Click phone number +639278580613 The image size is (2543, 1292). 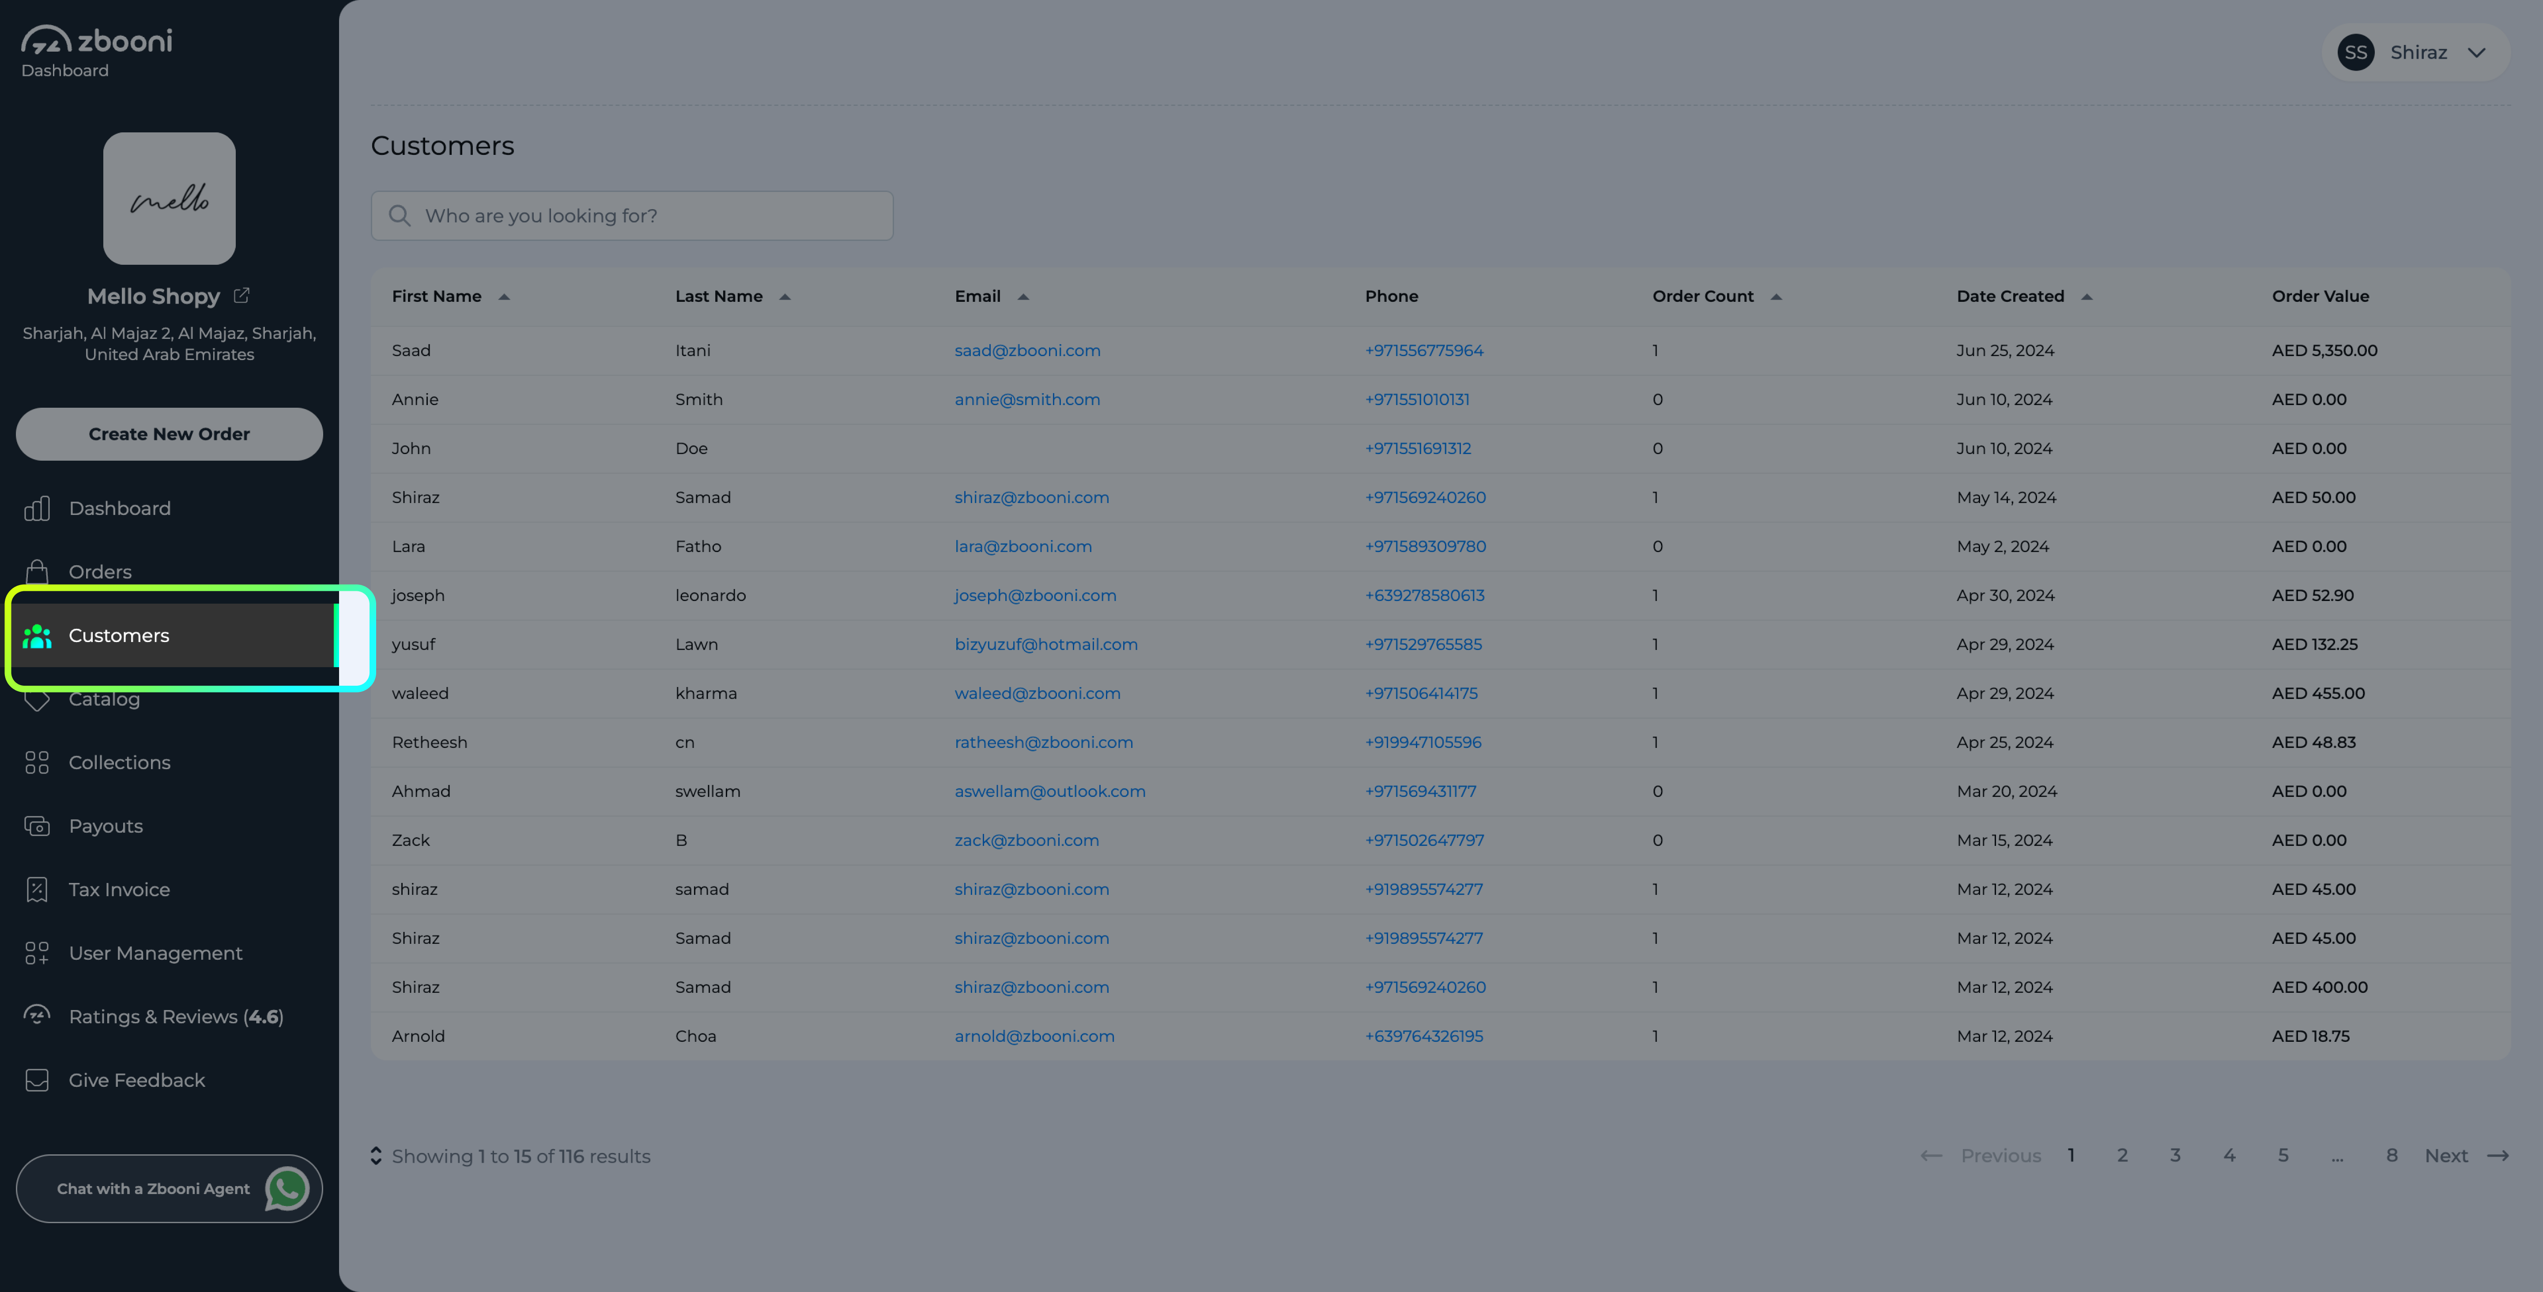[x=1425, y=595]
